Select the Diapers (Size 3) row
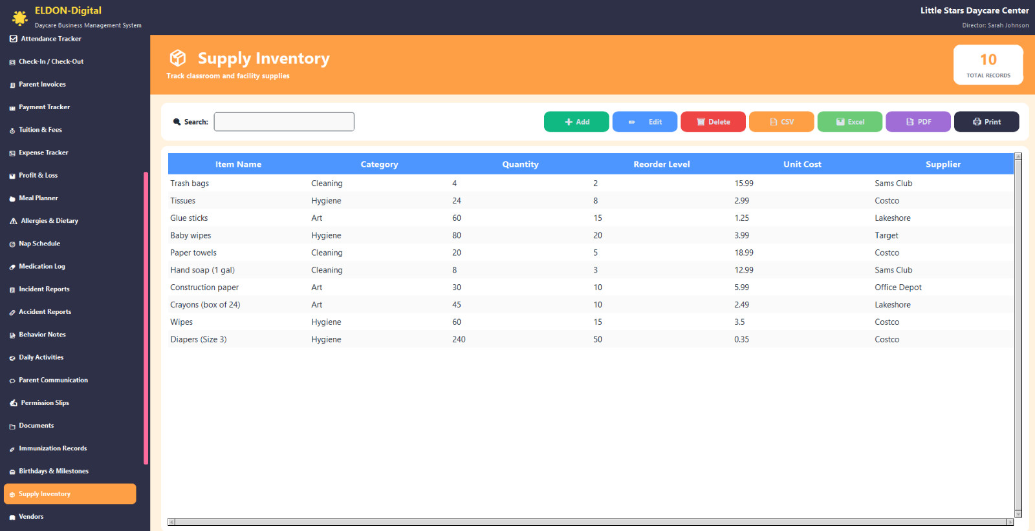The height and width of the screenshot is (531, 1035). pyautogui.click(x=591, y=339)
